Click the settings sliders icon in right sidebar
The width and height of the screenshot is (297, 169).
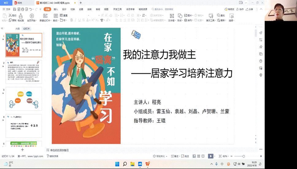click(x=261, y=40)
